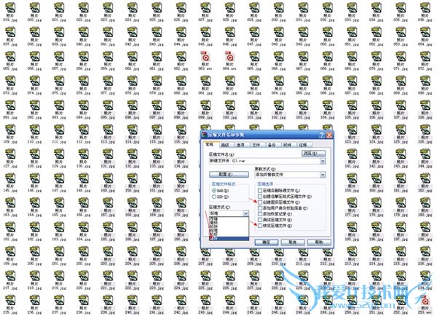Image resolution: width=437 pixels, height=316 pixels.
Task: Select the file 照片 019.jpg
Action: click(x=10, y=12)
